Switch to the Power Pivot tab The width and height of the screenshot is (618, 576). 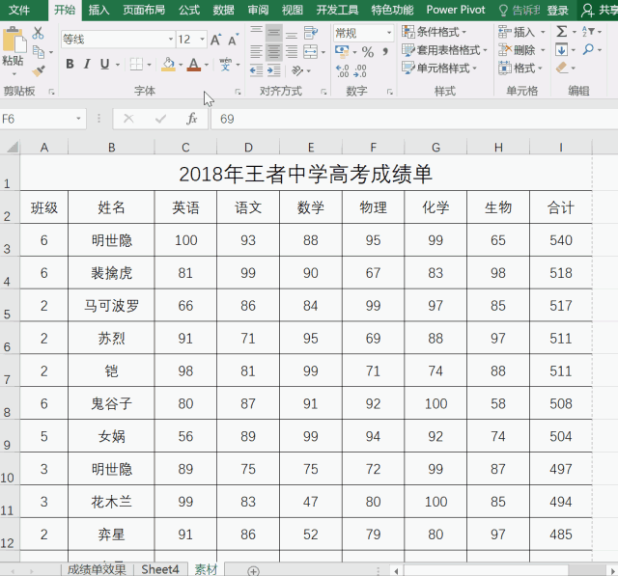[456, 10]
